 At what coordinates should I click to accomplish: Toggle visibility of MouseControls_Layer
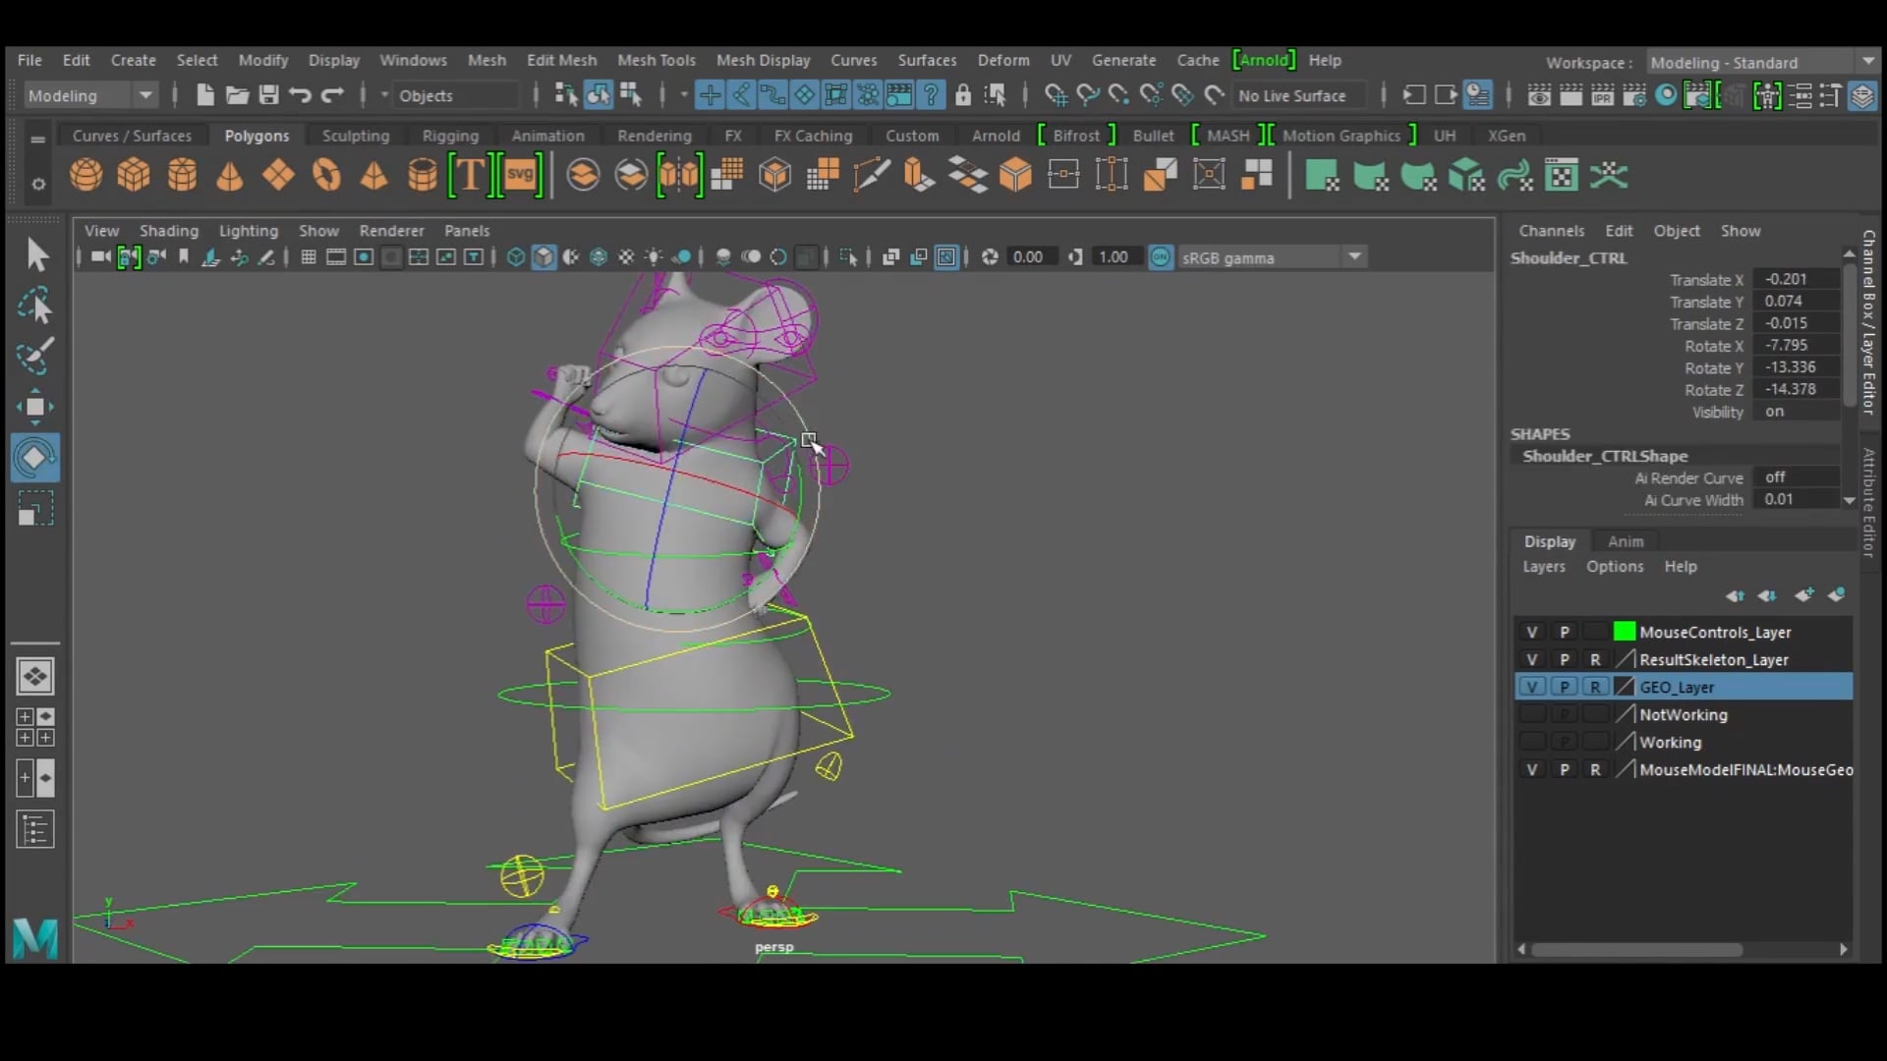(1531, 632)
